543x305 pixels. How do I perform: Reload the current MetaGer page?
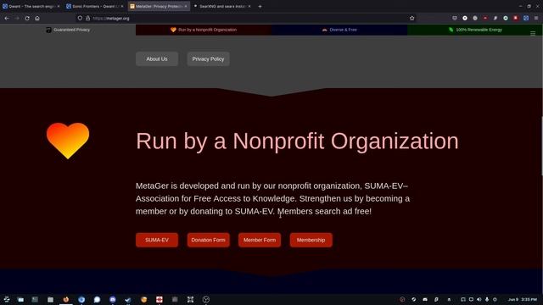[27, 19]
